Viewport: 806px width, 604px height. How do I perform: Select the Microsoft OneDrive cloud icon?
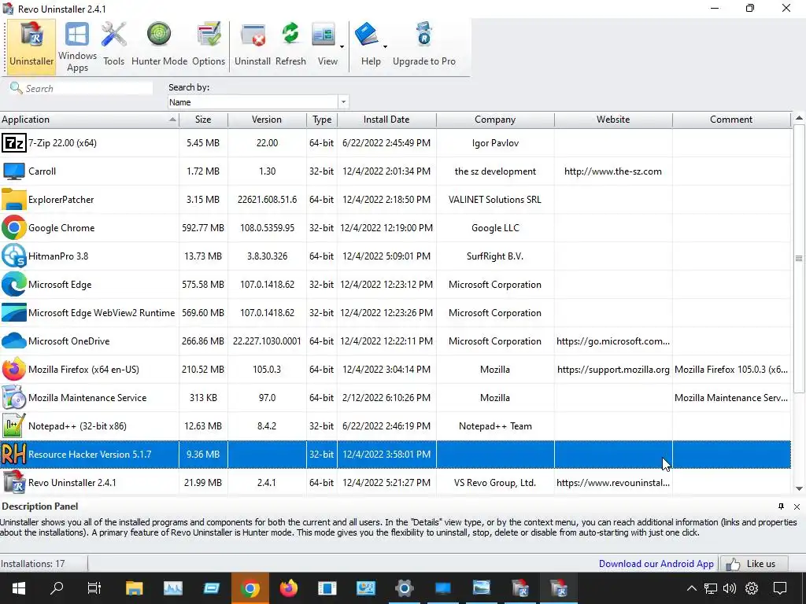[x=14, y=341]
